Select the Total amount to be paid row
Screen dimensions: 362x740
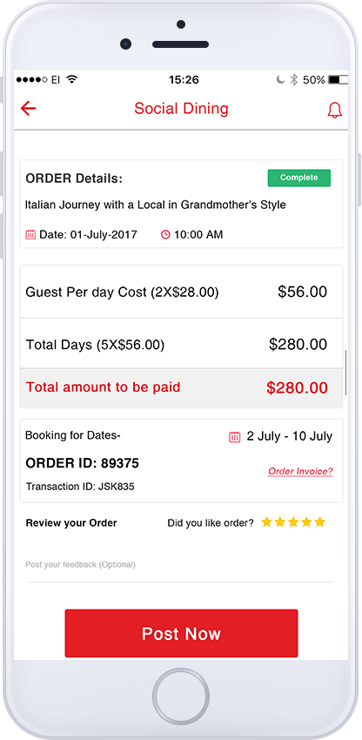tap(181, 388)
